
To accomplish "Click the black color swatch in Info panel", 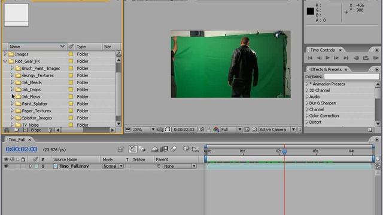I will click(x=310, y=11).
